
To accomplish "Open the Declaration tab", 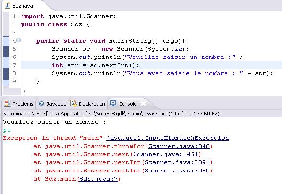I will (88, 104).
